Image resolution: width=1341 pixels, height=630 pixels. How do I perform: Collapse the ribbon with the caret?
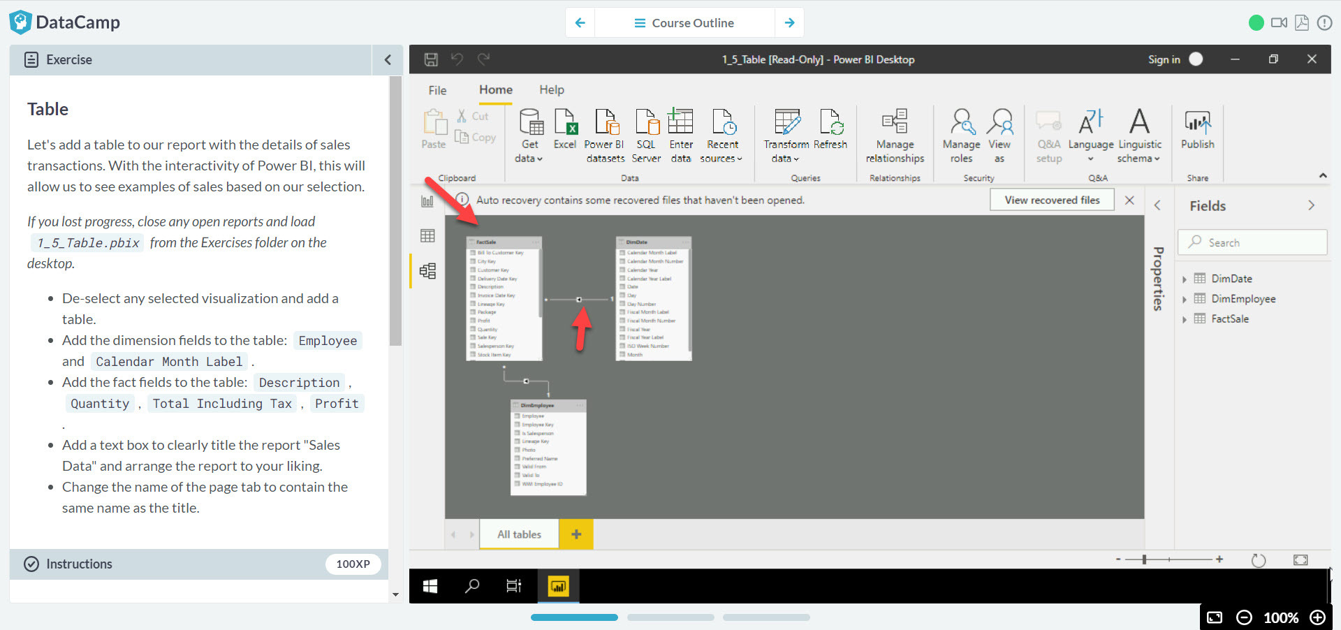point(1323,175)
